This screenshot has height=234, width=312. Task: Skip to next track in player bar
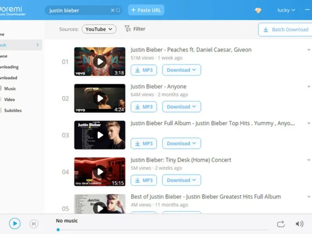click(34, 223)
